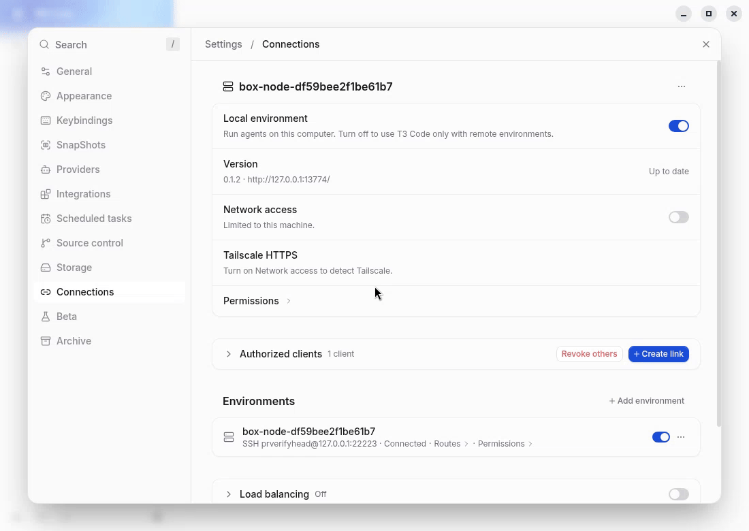Viewport: 749px width, 531px height.
Task: Click the Beta flask icon
Action: click(46, 317)
